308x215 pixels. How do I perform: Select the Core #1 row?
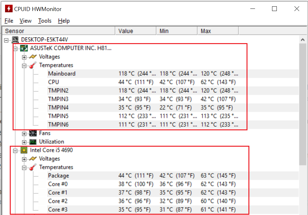pos(173,193)
